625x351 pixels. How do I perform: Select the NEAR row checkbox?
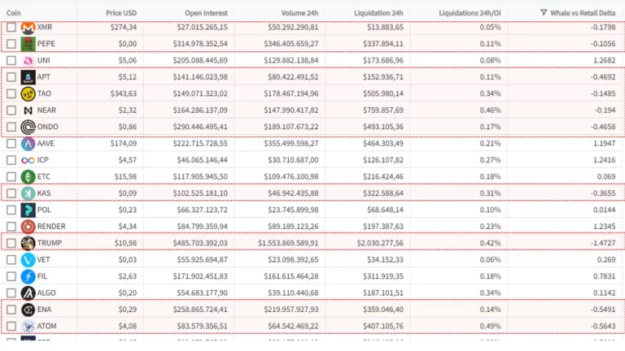[11, 110]
